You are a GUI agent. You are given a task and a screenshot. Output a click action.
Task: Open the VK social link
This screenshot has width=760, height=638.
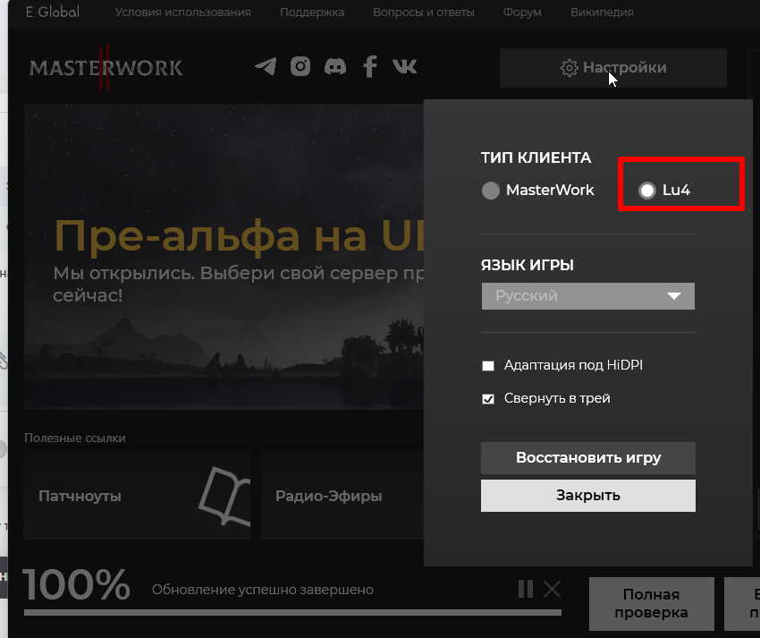point(404,66)
